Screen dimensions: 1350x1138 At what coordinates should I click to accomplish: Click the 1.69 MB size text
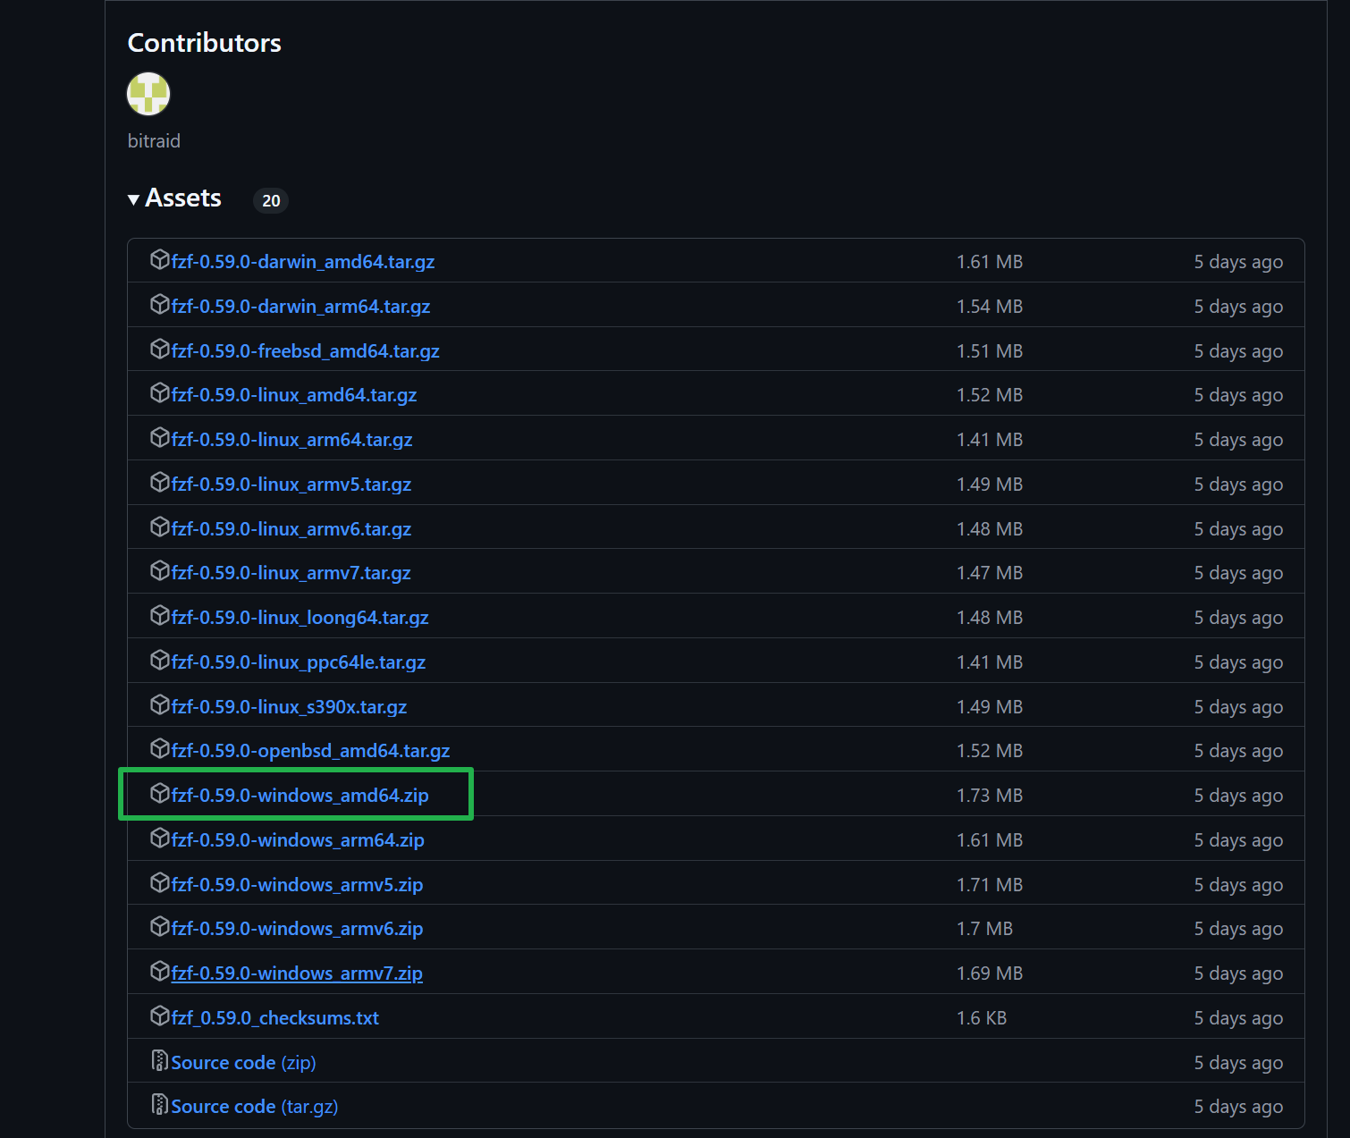point(990,974)
